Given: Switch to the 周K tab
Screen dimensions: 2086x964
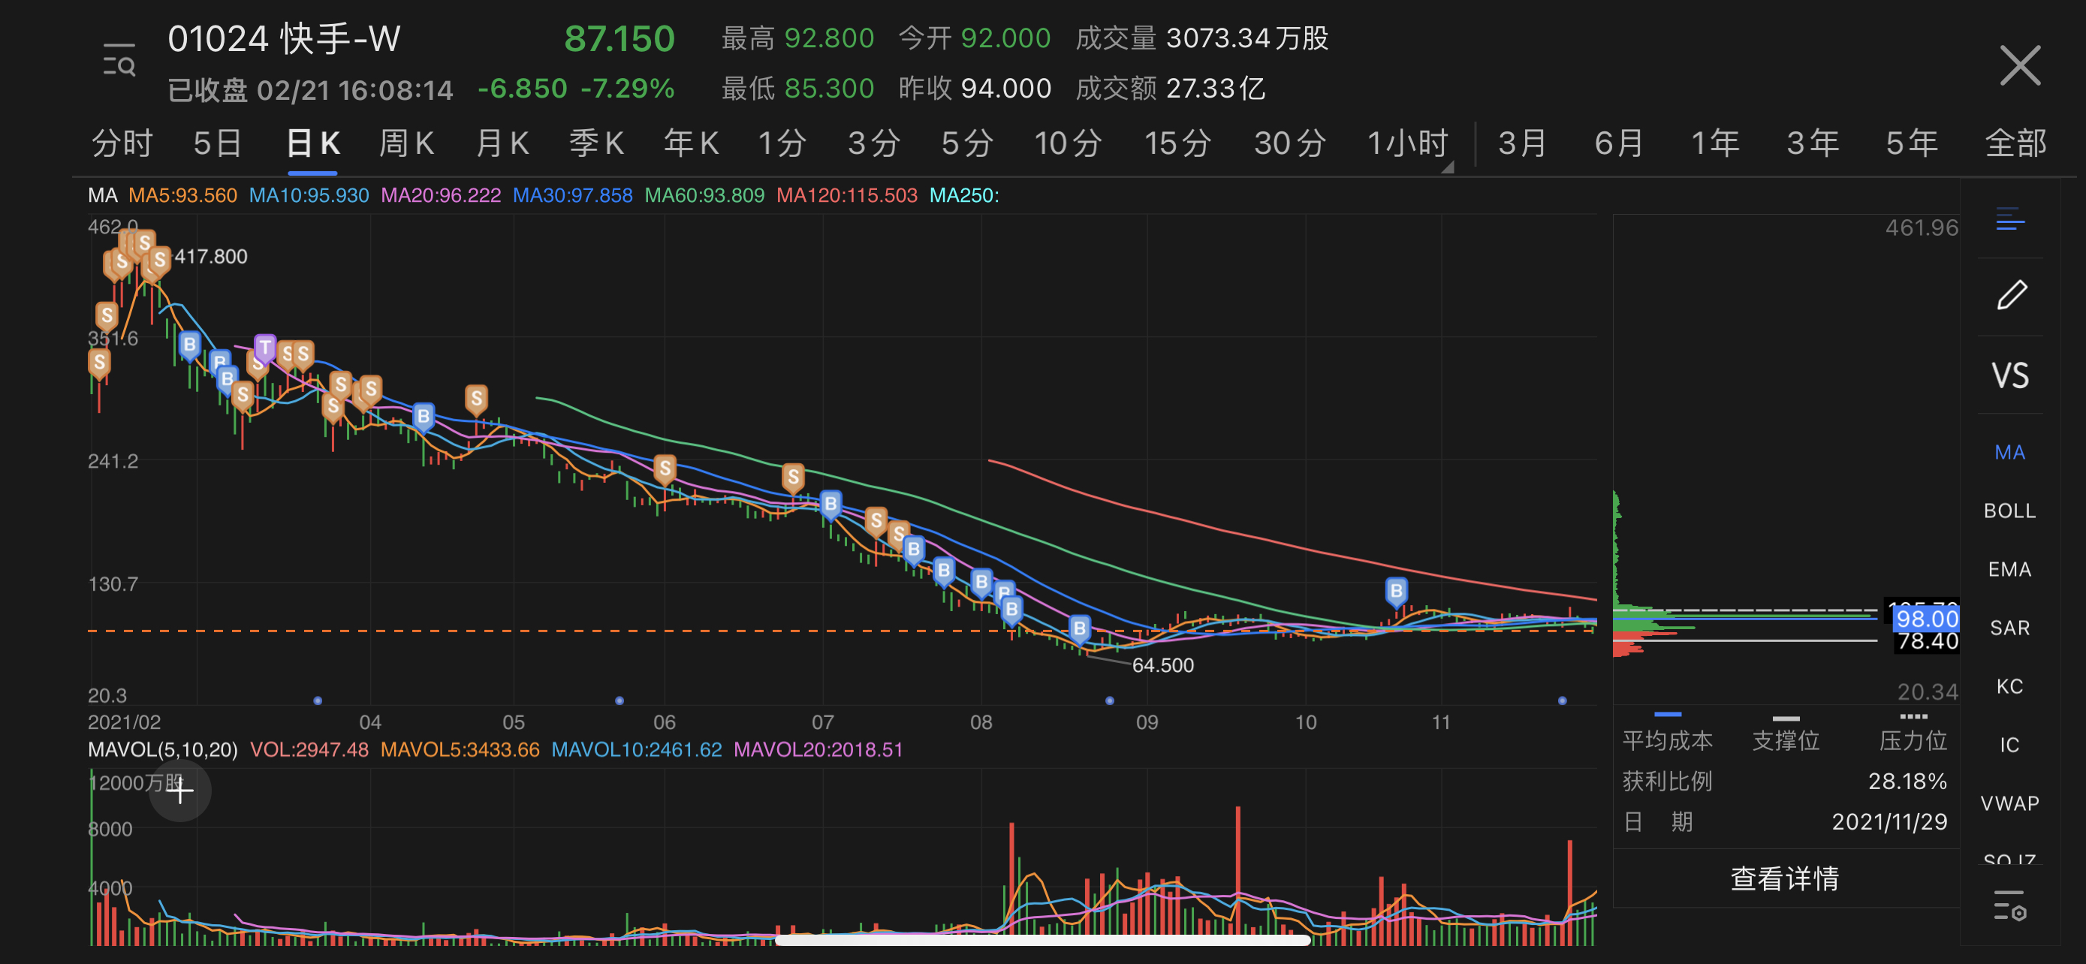Looking at the screenshot, I should [x=406, y=144].
